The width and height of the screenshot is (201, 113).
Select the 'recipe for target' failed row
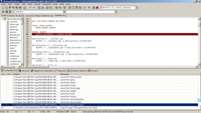pos(99,108)
